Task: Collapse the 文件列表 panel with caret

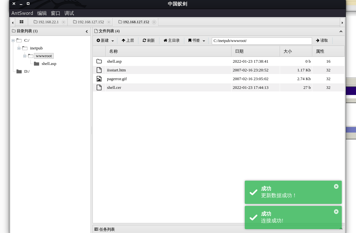Action: [341, 32]
